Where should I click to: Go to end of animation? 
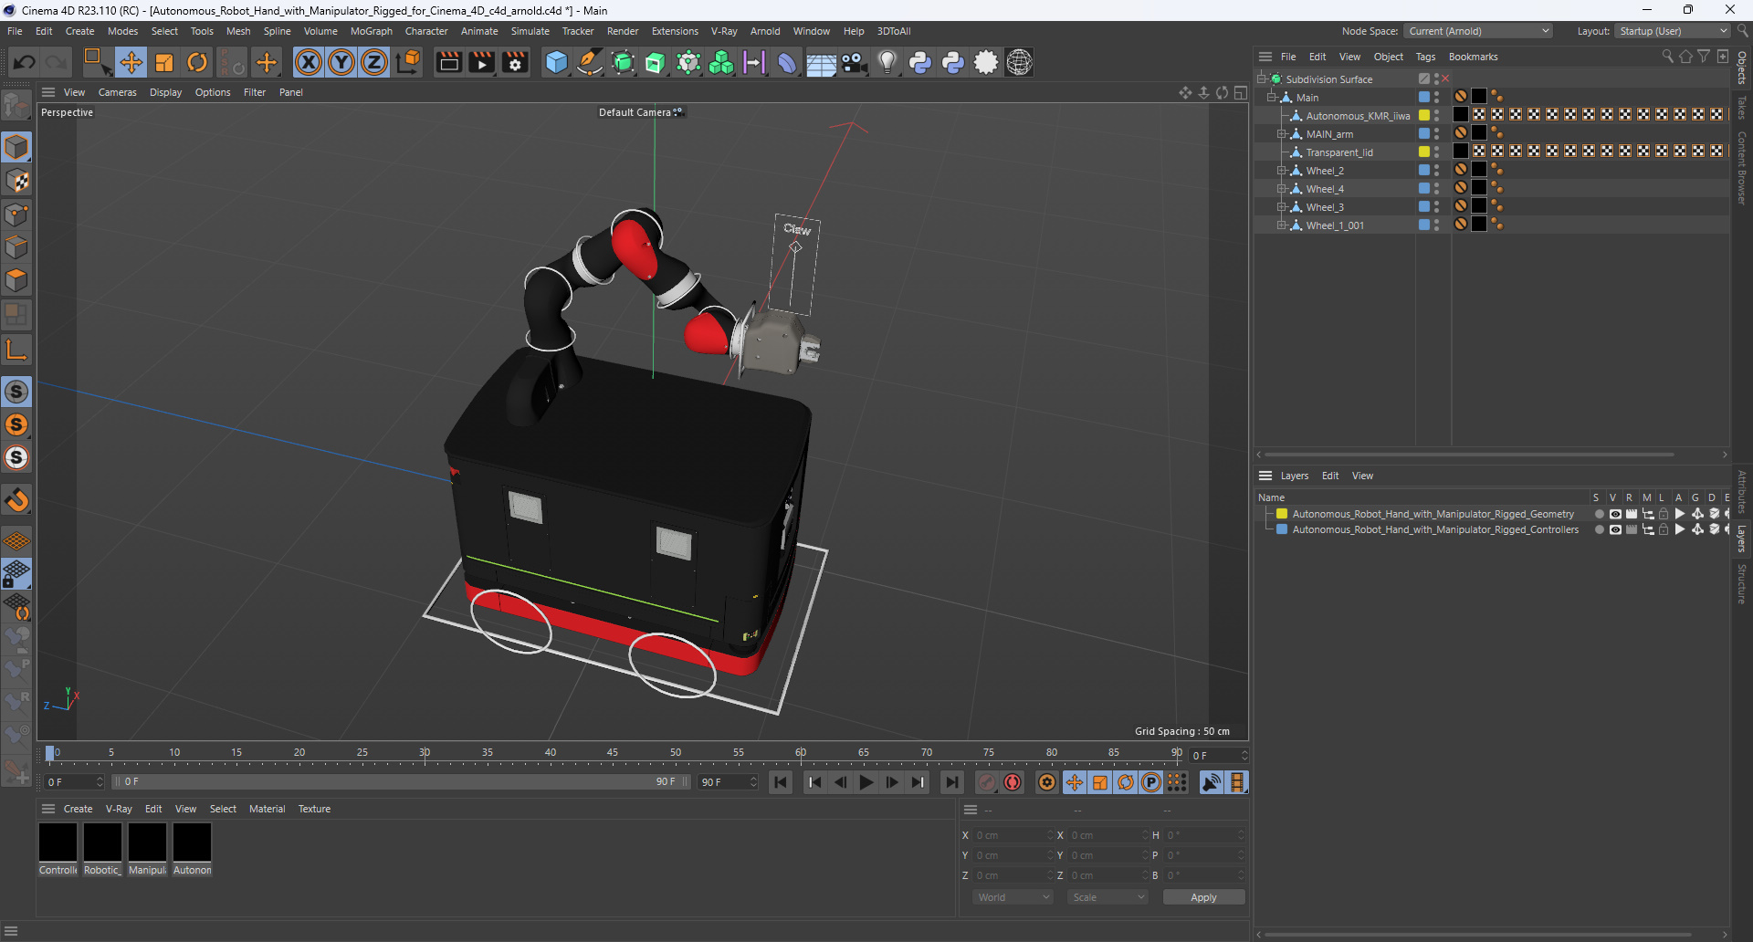click(x=952, y=782)
